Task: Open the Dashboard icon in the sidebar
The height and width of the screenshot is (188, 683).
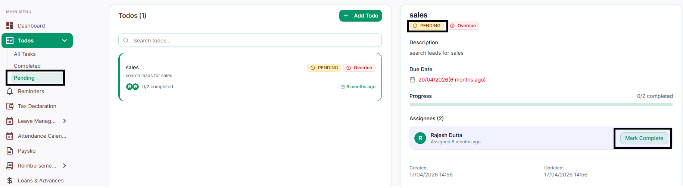Action: (10, 26)
